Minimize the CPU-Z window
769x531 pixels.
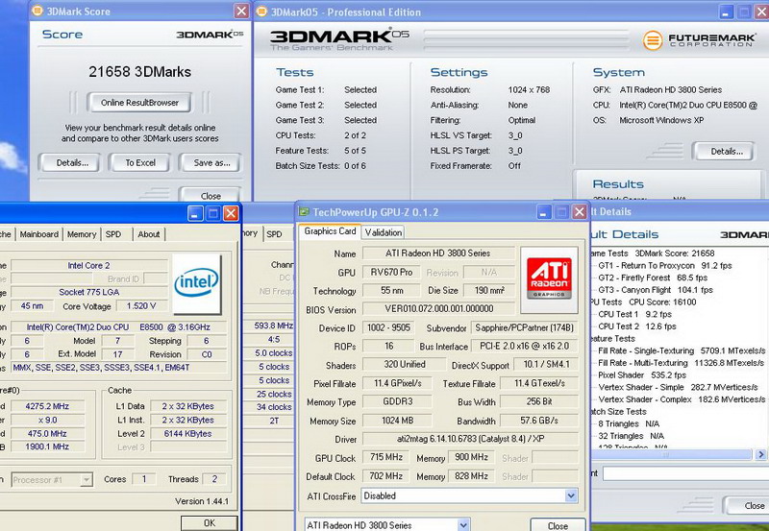pos(195,213)
